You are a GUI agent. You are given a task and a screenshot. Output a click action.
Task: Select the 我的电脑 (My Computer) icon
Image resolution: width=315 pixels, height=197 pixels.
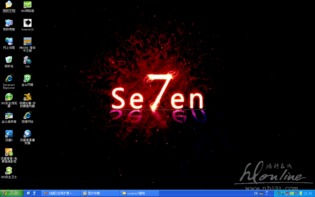[9, 23]
